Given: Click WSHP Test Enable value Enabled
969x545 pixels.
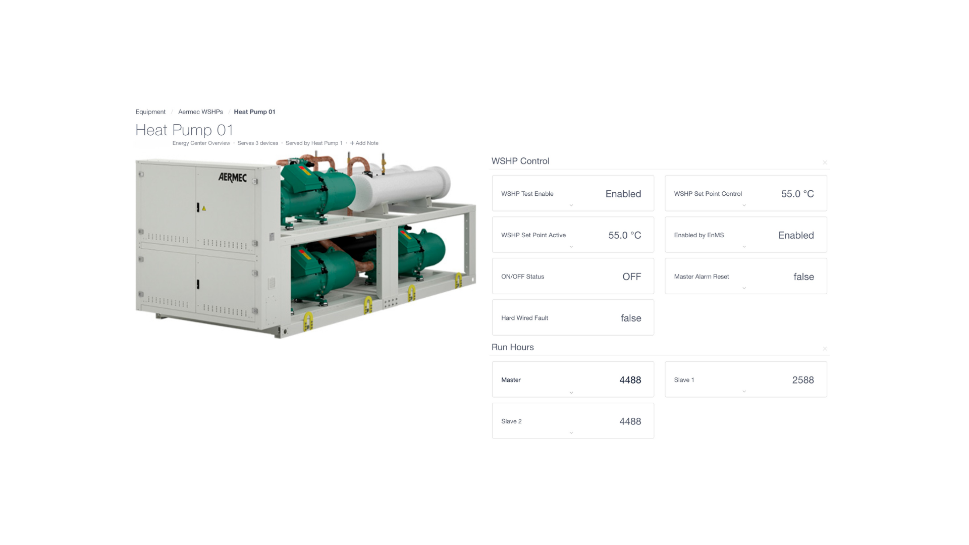Looking at the screenshot, I should 623,194.
